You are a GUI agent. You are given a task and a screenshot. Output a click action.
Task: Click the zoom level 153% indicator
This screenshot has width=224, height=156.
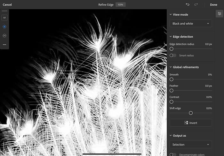click(x=120, y=5)
